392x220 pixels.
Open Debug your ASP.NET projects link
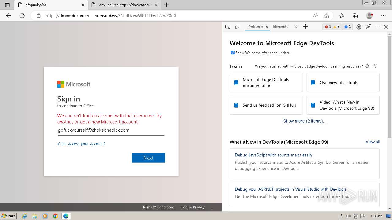(291, 189)
